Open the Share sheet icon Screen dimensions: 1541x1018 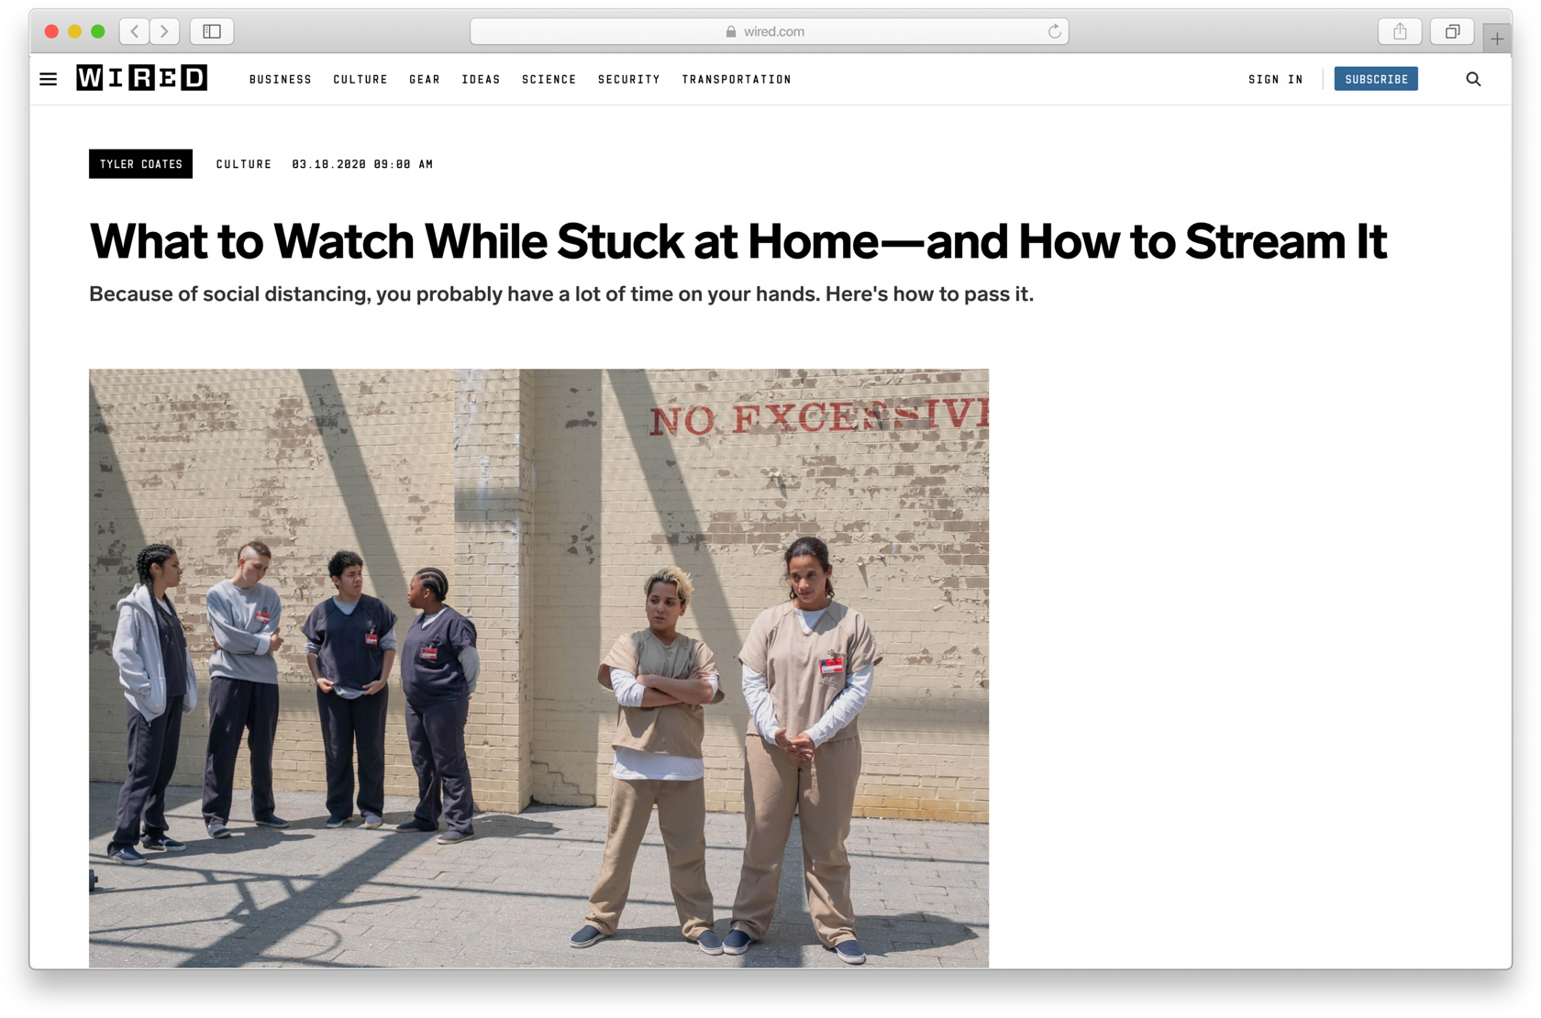pos(1400,31)
